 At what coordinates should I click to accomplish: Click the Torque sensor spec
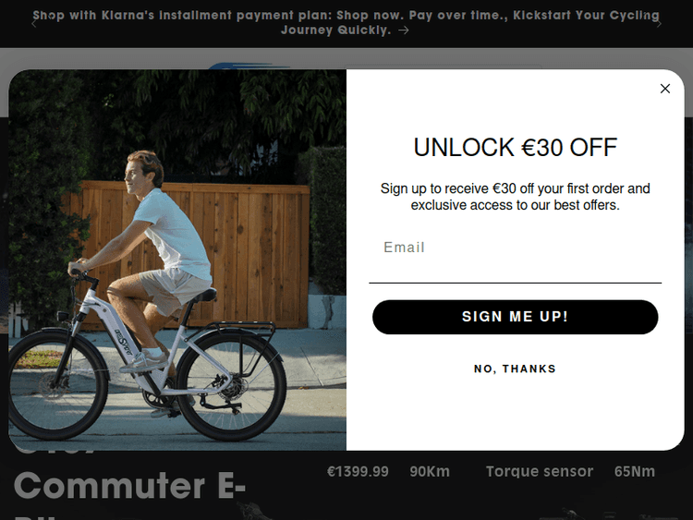pos(540,471)
